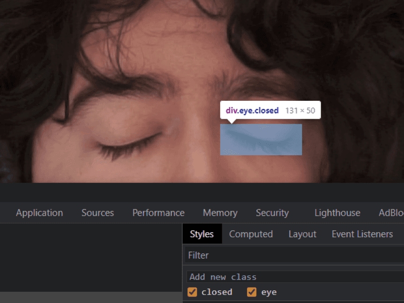Screen dimensions: 404x303
Task: Select the Styles sidebar tab
Action: pyautogui.click(x=202, y=234)
